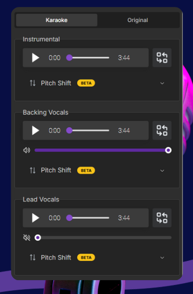Viewport: 193px width, 294px height.
Task: Click the Backing Vocals swap/convert icon
Action: (x=162, y=130)
